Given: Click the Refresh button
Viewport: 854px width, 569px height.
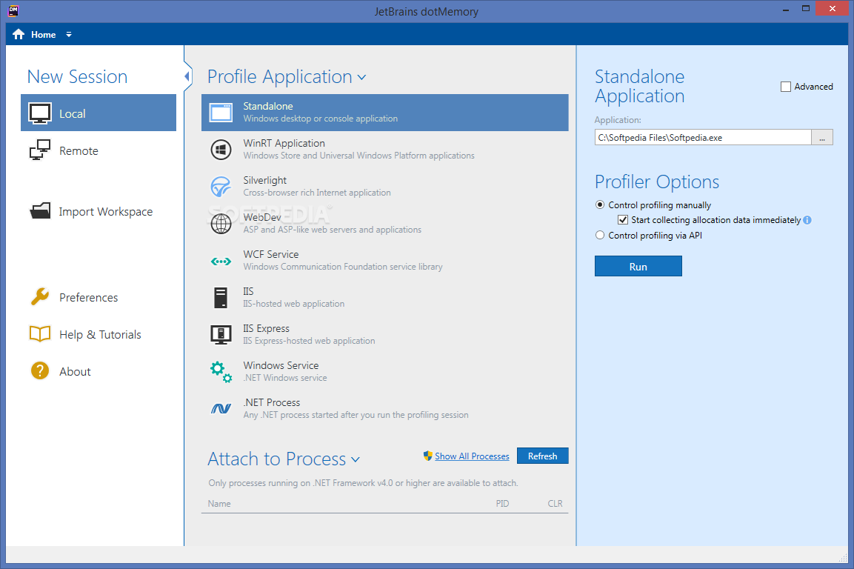Looking at the screenshot, I should pyautogui.click(x=542, y=456).
